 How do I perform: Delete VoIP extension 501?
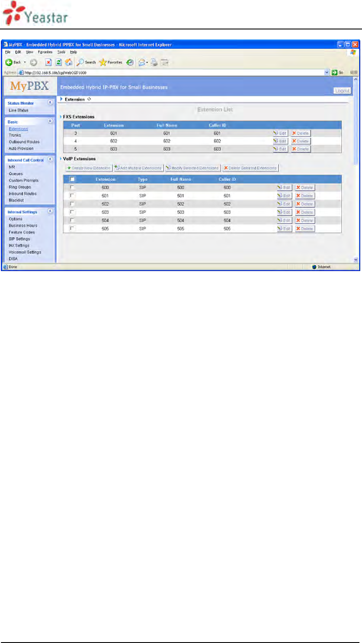[x=305, y=196]
